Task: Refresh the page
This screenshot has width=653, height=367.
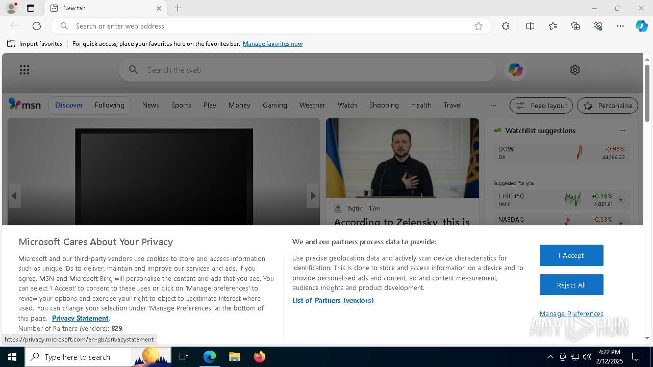Action: pos(37,26)
